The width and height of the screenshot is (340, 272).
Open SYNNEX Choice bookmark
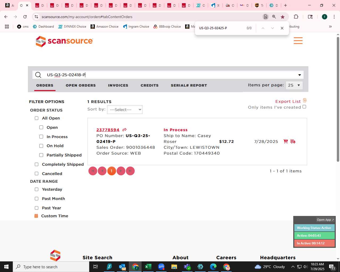(x=72, y=27)
